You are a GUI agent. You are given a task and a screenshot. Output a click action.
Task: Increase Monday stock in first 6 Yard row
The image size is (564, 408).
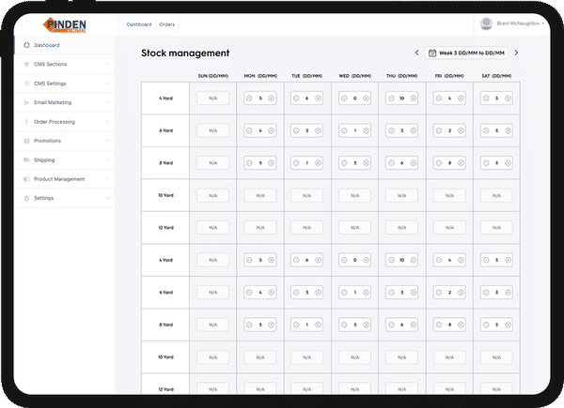(272, 130)
